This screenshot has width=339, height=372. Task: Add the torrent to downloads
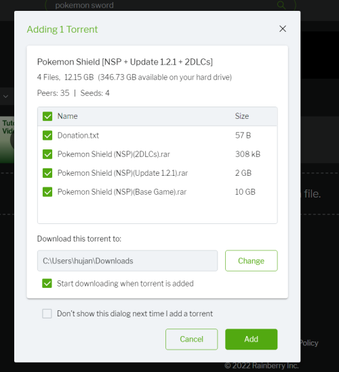point(252,339)
